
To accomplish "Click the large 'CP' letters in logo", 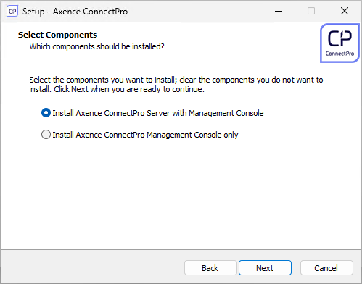I will coord(340,38).
